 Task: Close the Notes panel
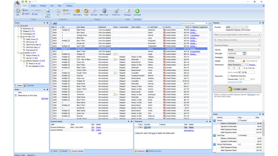point(47,90)
